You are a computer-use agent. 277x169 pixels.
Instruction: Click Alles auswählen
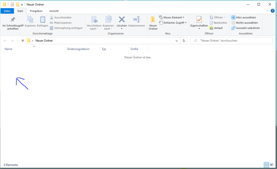pyautogui.click(x=244, y=17)
